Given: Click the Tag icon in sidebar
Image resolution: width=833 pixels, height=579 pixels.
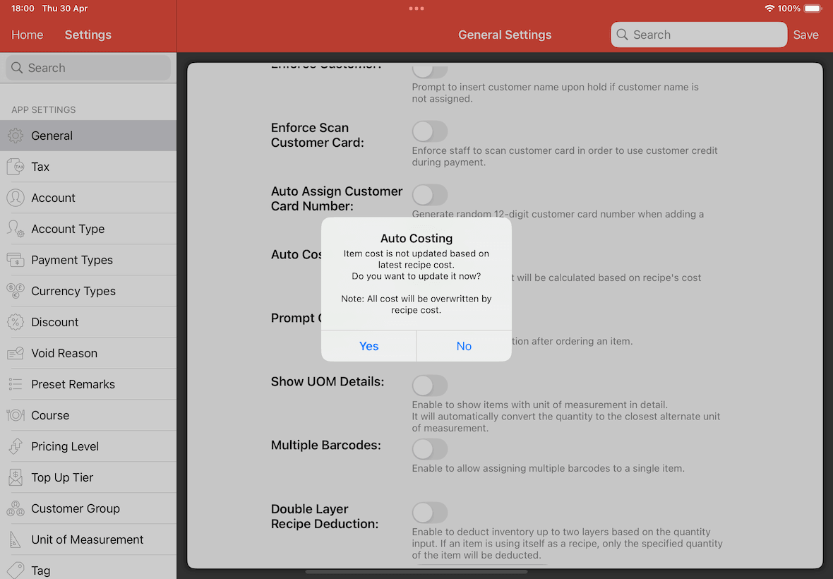Looking at the screenshot, I should point(16,570).
